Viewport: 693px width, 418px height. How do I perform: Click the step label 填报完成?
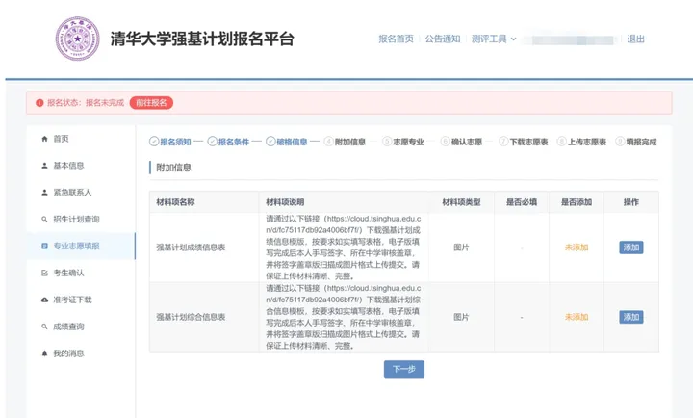click(x=641, y=142)
